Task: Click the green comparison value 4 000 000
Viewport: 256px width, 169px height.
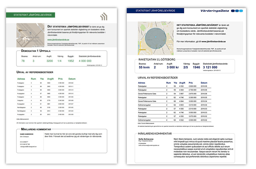Action: 85,61
